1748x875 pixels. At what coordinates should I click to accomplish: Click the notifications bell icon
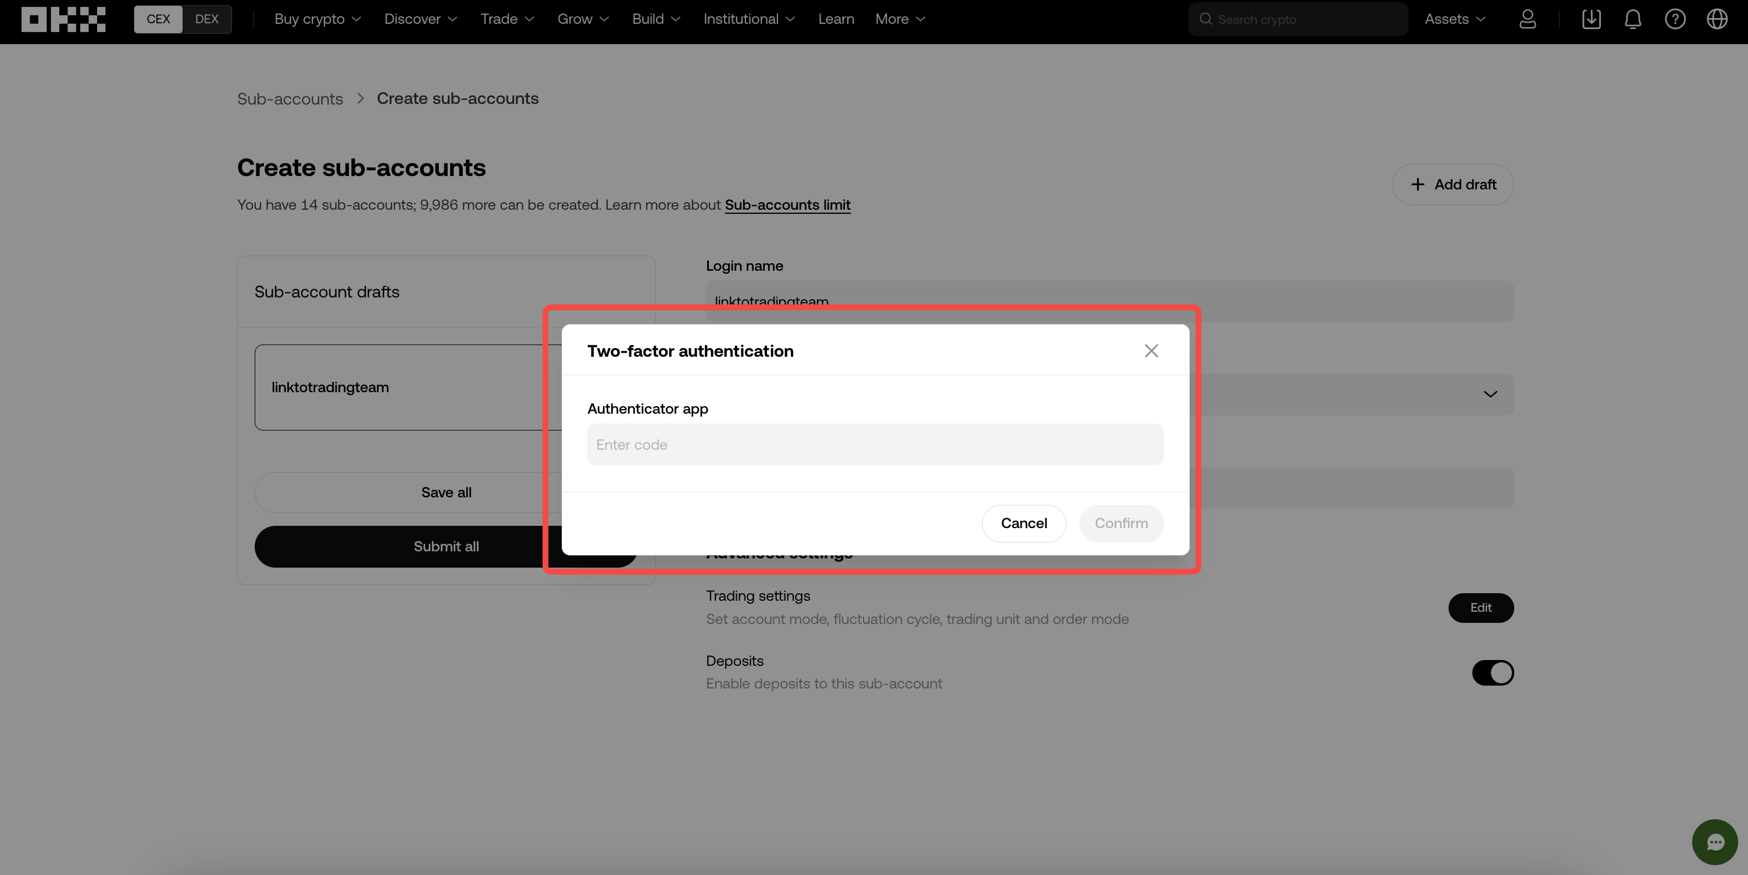click(x=1633, y=19)
